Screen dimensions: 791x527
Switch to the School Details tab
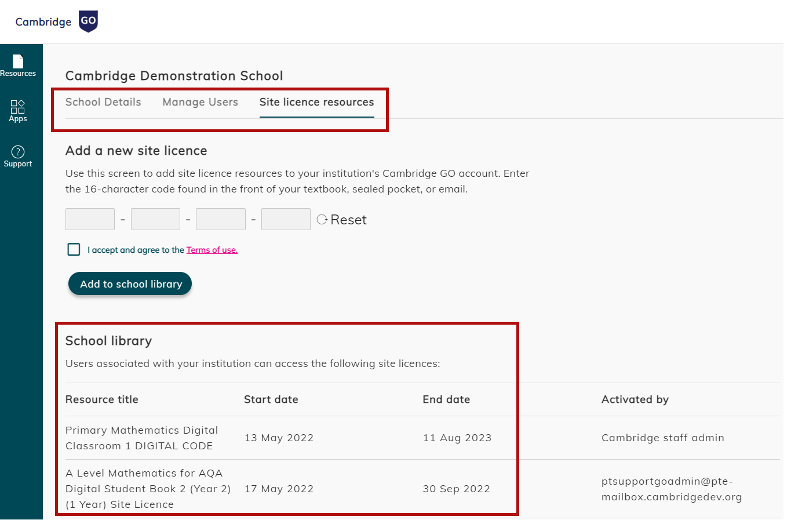pyautogui.click(x=103, y=101)
